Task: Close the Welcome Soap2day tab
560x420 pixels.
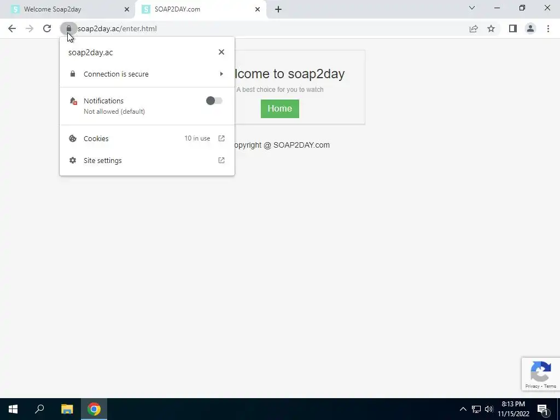Action: 127,9
